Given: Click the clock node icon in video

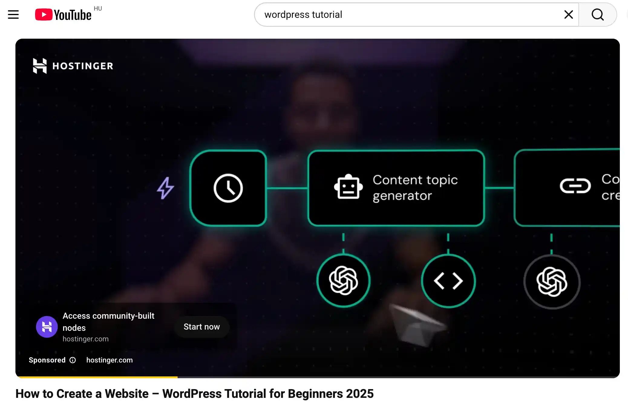Looking at the screenshot, I should click(228, 188).
